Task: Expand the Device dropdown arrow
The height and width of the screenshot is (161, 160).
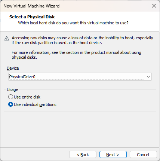Action: (x=148, y=77)
